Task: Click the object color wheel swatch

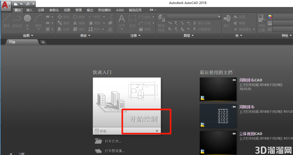Action: coord(270,17)
